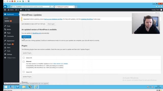163x91 pixels.
Task: Click the browser address bar
Action: [30, 7]
